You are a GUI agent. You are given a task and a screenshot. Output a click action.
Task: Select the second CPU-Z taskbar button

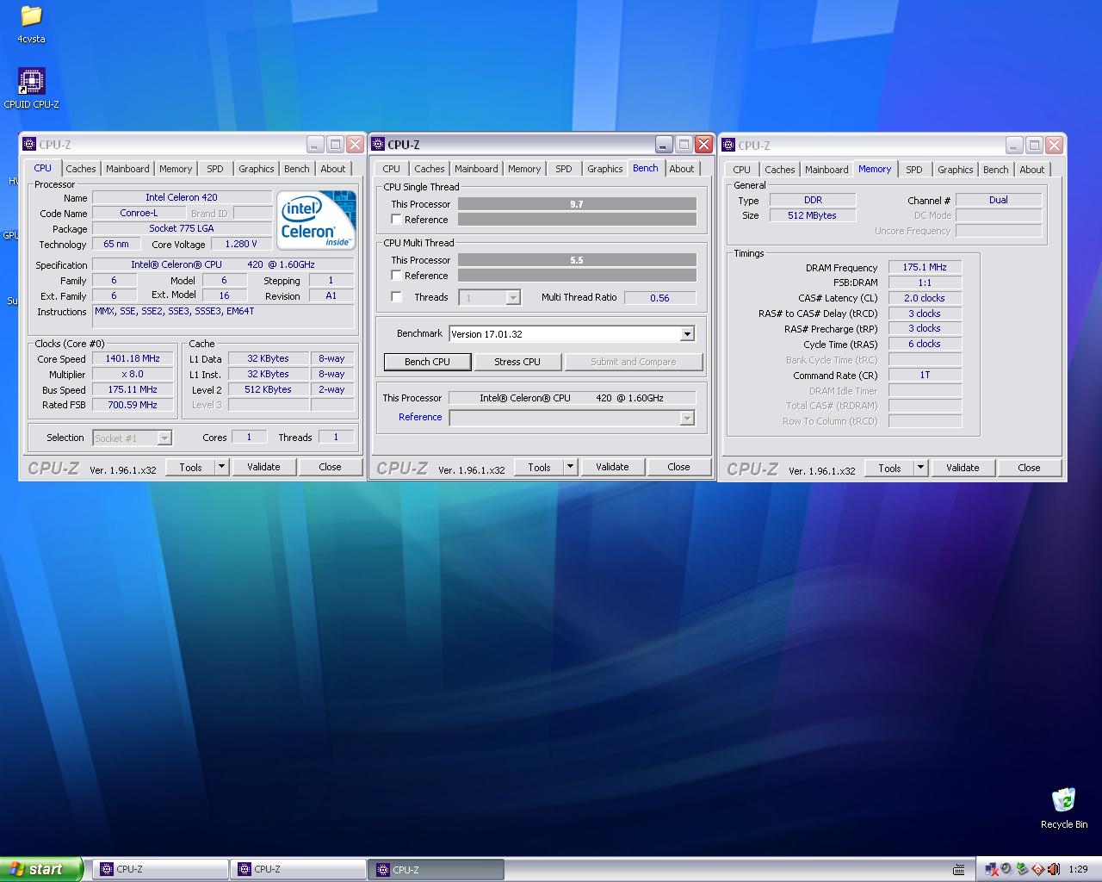click(x=298, y=870)
